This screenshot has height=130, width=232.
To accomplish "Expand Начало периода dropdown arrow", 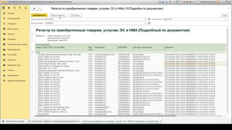I will pos(146,19).
